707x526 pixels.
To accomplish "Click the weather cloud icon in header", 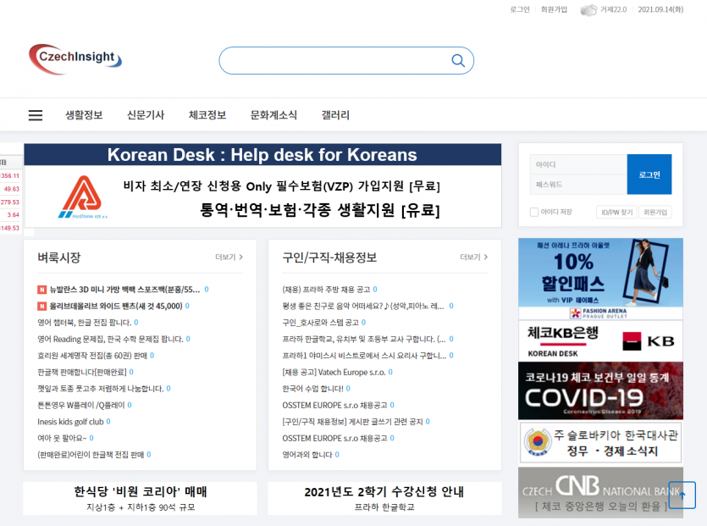I will tap(588, 10).
